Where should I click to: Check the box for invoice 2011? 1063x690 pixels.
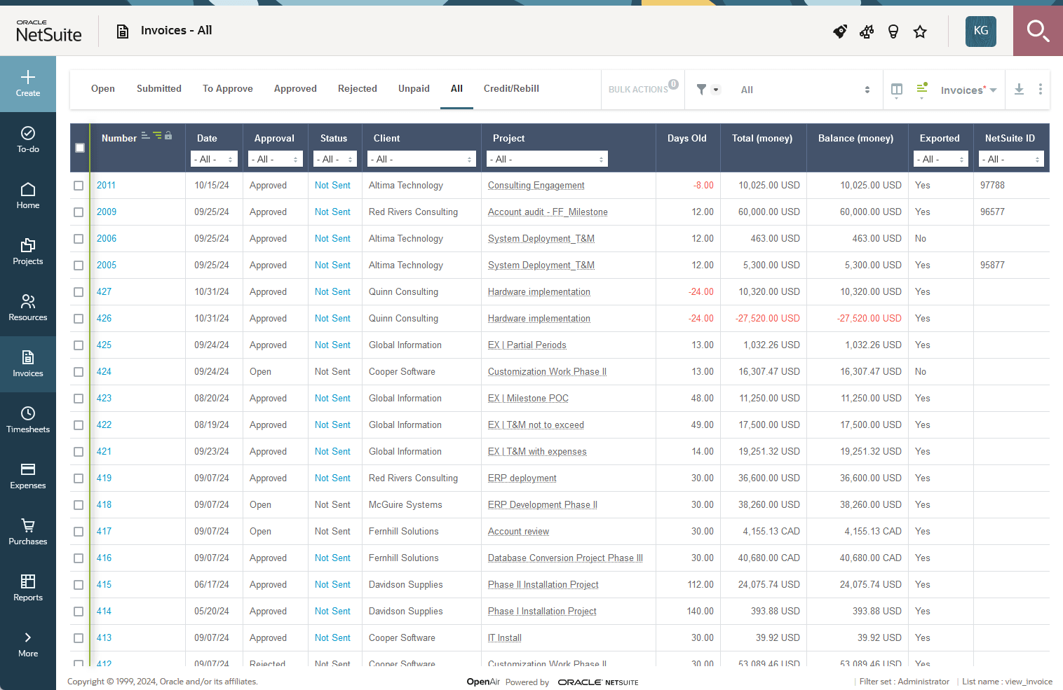79,186
